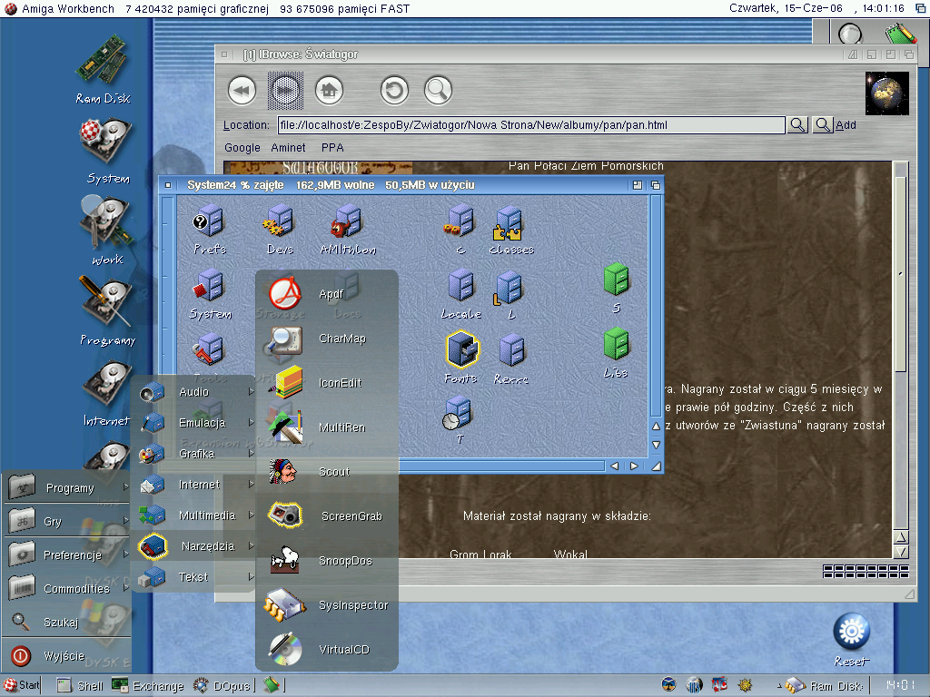Image resolution: width=930 pixels, height=697 pixels.
Task: Expand the Preferencje start menu entry
Action: coord(67,555)
